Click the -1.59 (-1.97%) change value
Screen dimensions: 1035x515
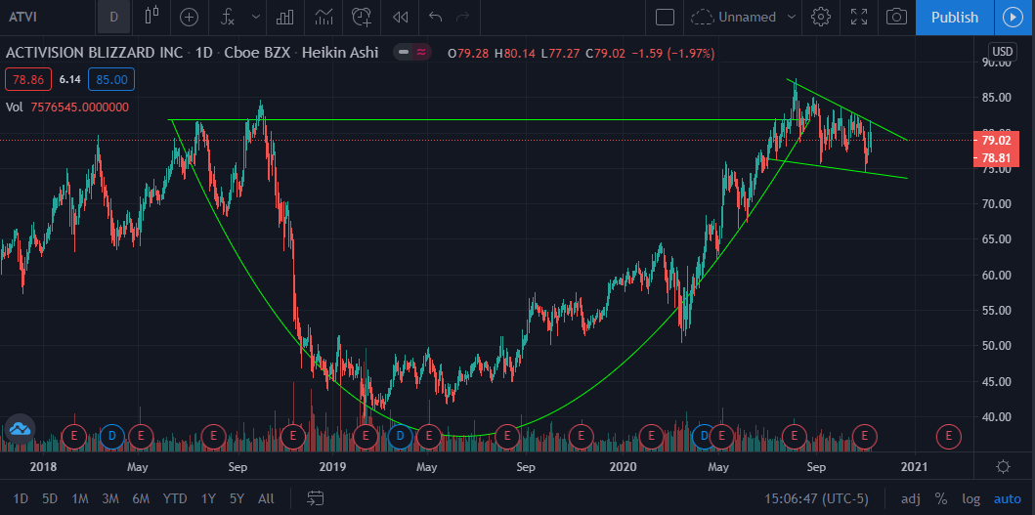point(673,54)
